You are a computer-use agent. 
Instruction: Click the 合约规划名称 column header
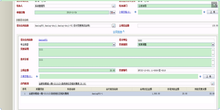coord(112,89)
